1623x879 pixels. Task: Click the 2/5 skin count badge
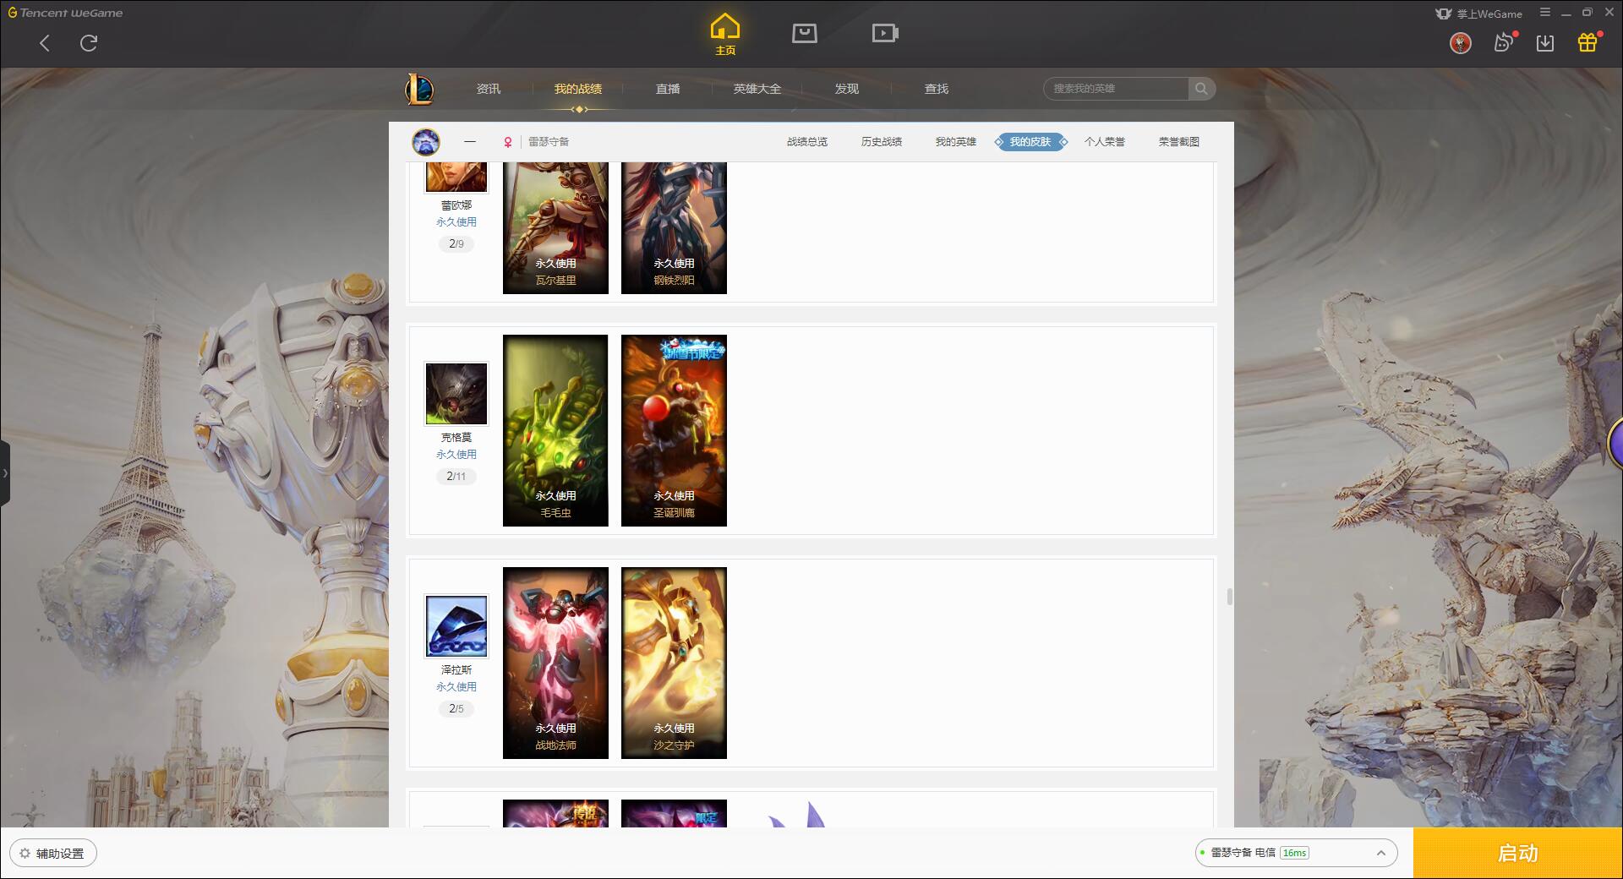point(456,709)
